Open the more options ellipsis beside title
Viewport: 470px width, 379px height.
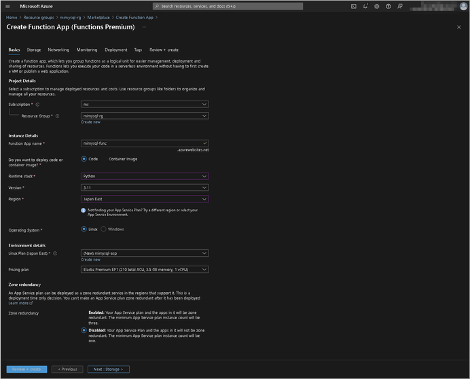[144, 27]
